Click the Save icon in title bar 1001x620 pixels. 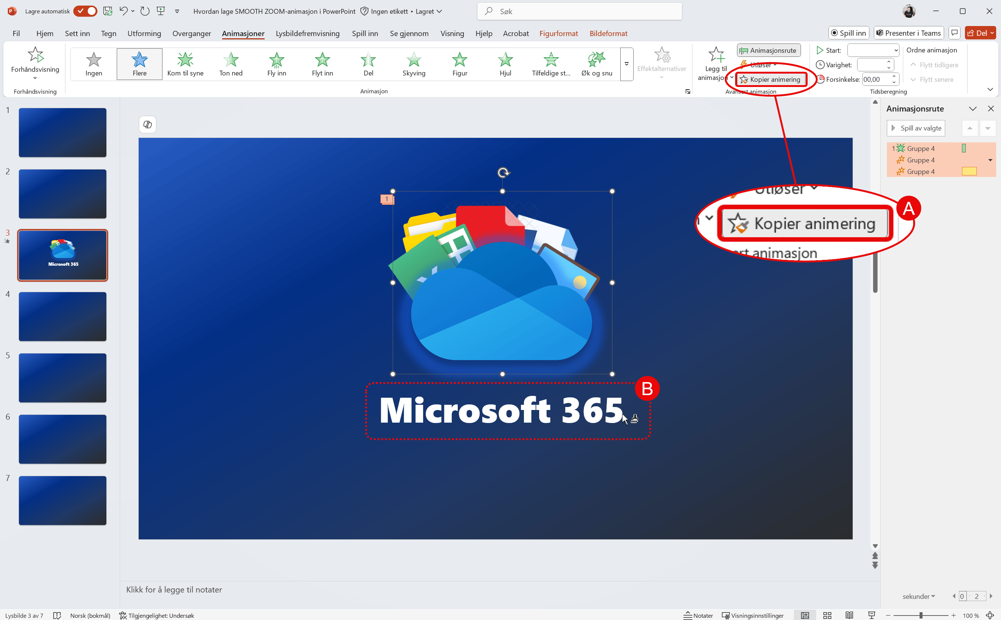tap(108, 11)
